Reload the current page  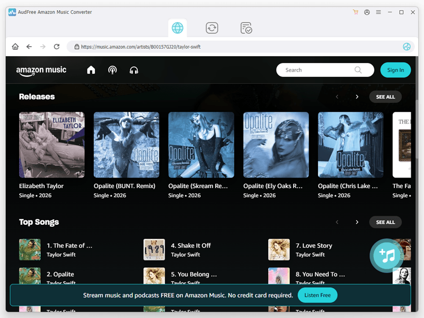coord(57,47)
